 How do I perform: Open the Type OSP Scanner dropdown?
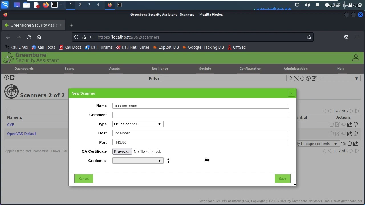[138, 124]
